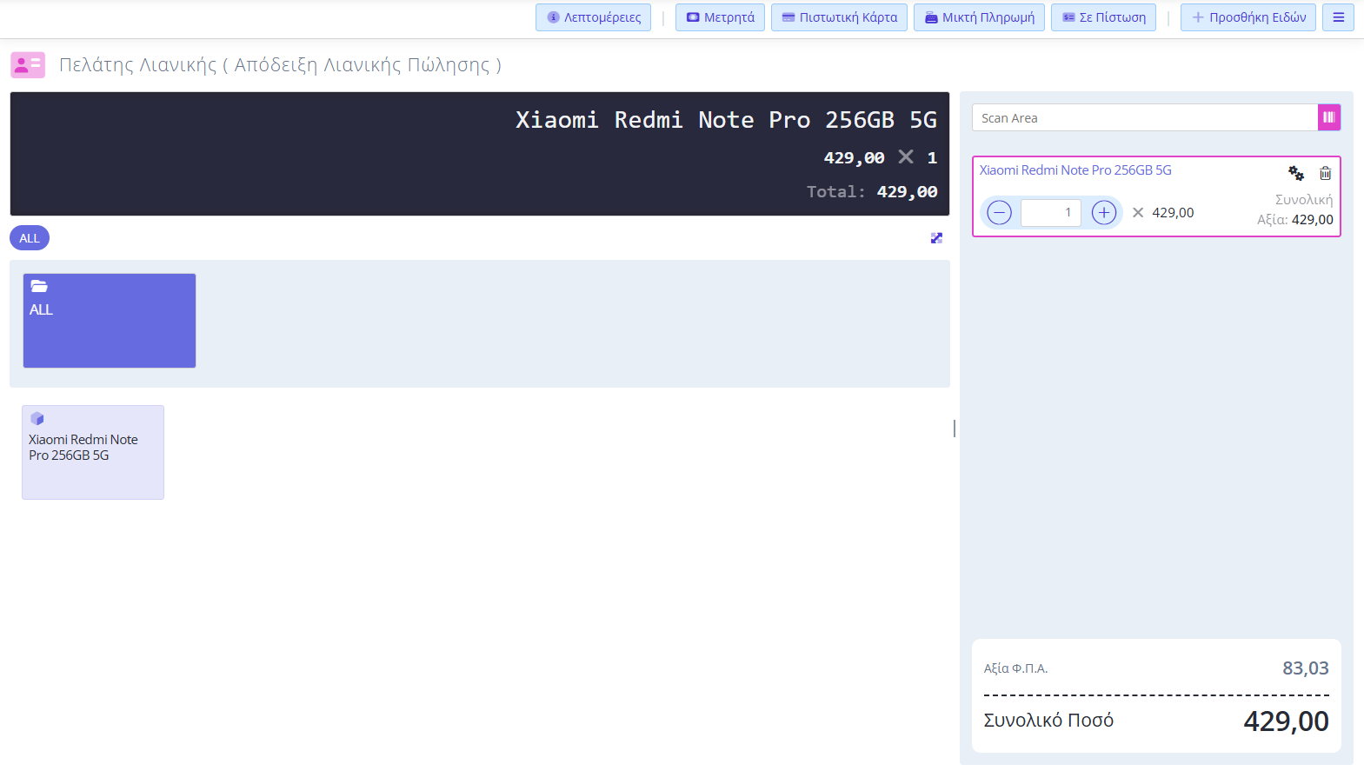Focus the Scan Area input

click(x=1144, y=118)
